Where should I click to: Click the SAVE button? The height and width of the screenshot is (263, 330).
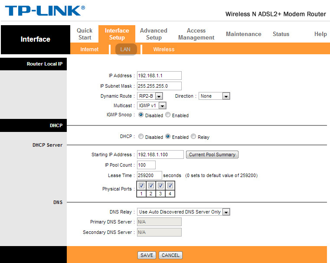coord(147,255)
